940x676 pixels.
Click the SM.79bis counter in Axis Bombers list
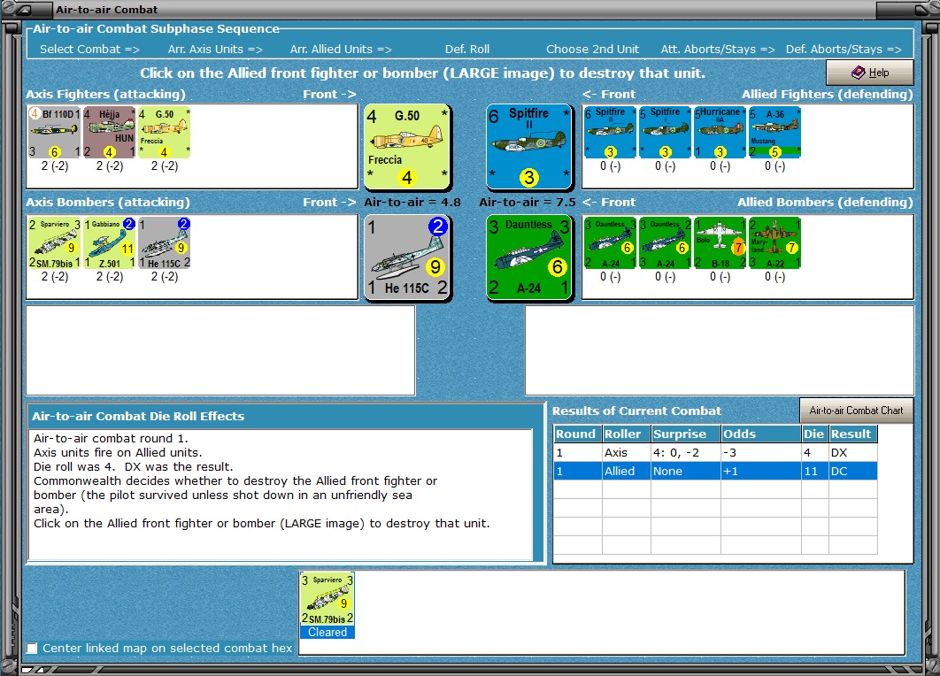pos(55,242)
